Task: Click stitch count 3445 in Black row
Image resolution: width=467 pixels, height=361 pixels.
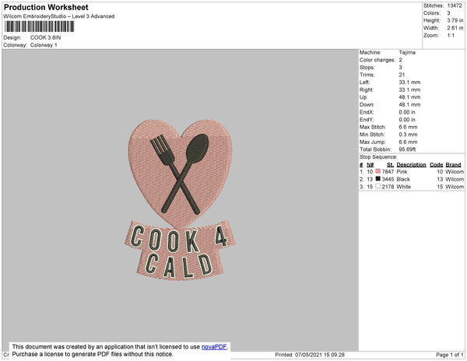Action: pyautogui.click(x=388, y=179)
